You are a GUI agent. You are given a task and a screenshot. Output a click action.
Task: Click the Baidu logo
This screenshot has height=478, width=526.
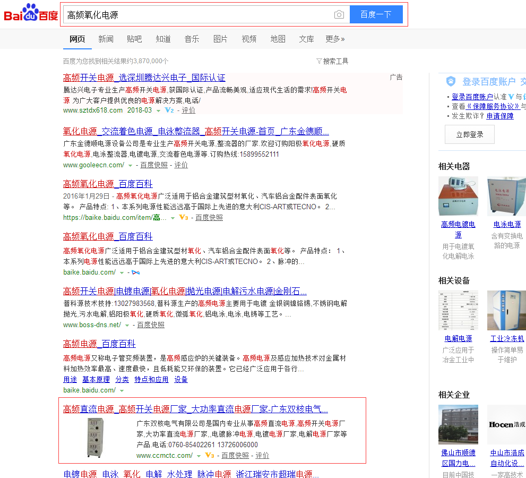click(31, 13)
